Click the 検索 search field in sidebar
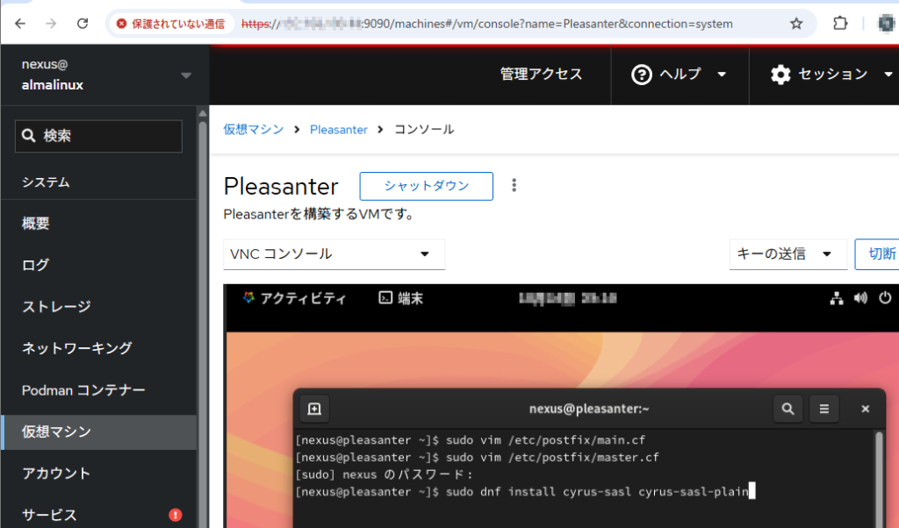This screenshot has height=528, width=899. click(98, 136)
